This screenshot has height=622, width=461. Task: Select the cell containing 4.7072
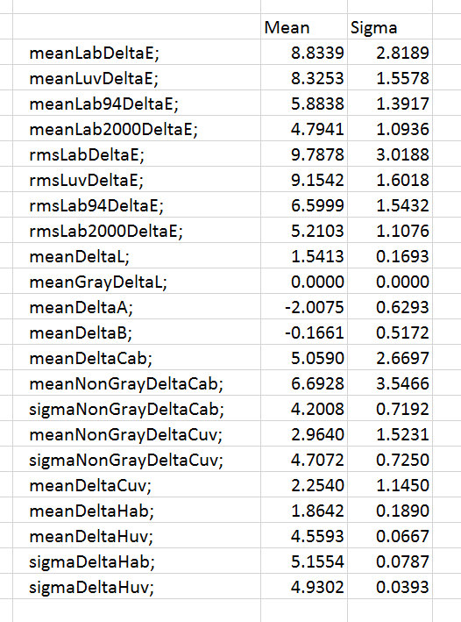(x=304, y=459)
